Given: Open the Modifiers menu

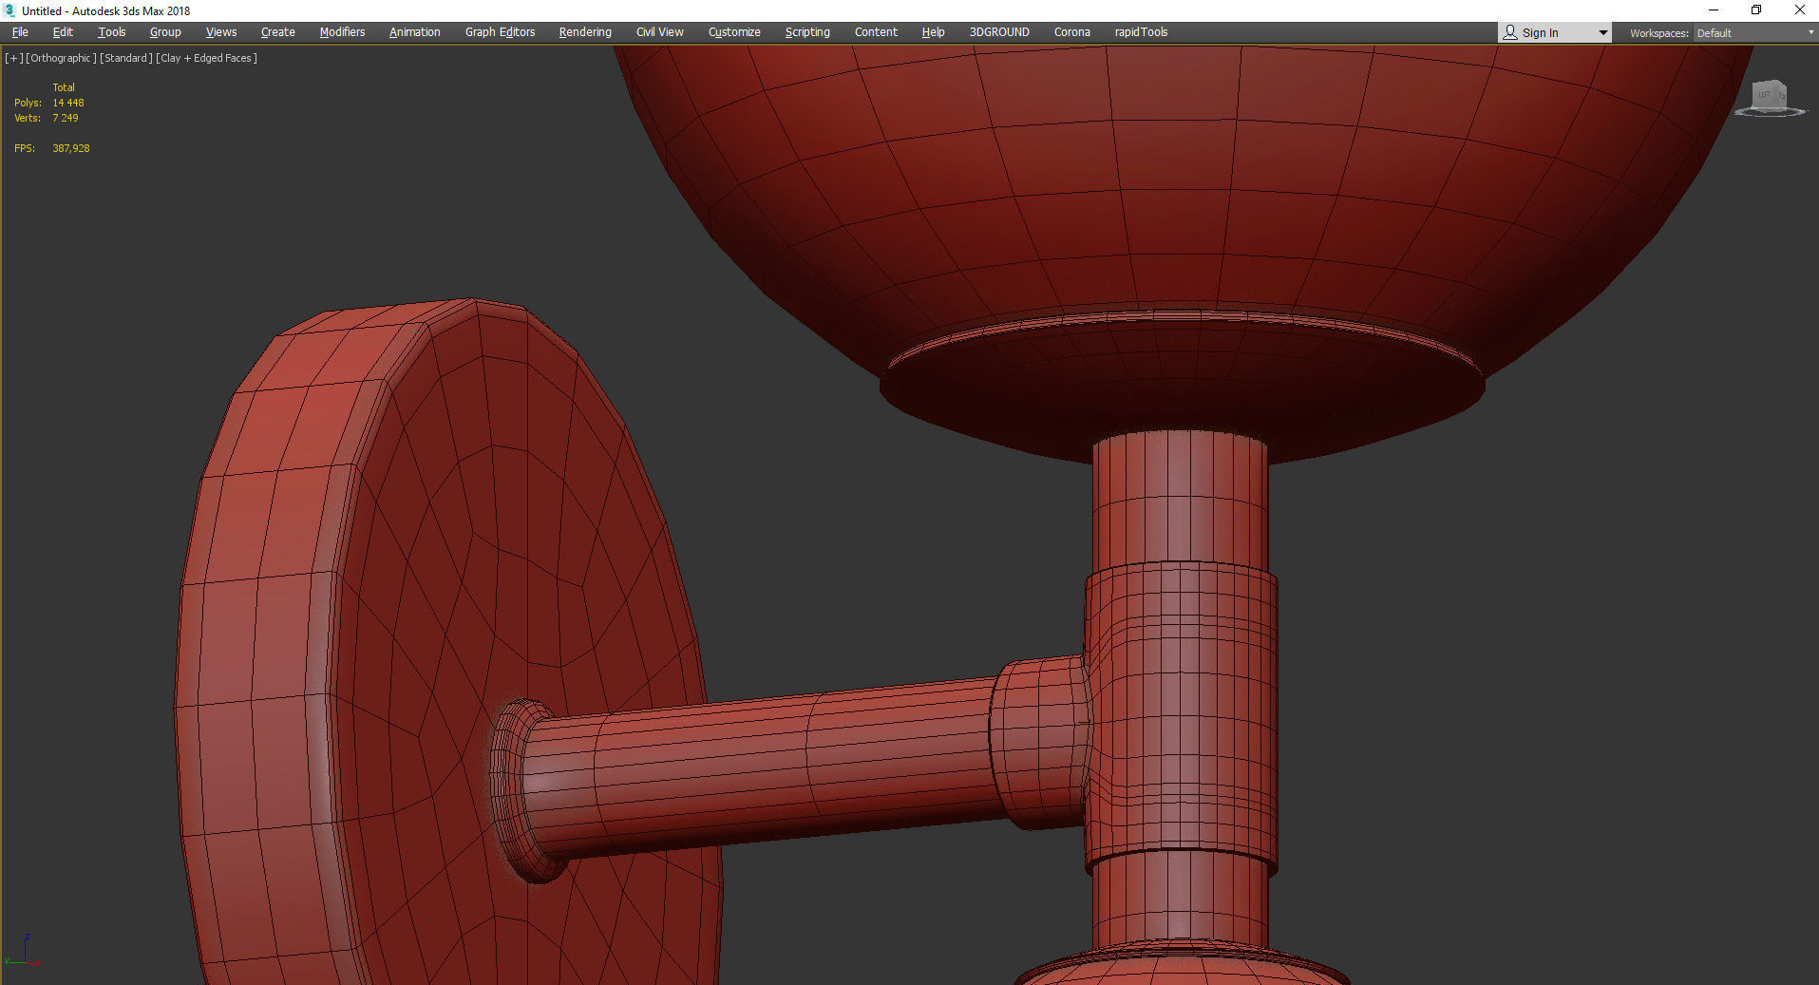Looking at the screenshot, I should tap(342, 32).
